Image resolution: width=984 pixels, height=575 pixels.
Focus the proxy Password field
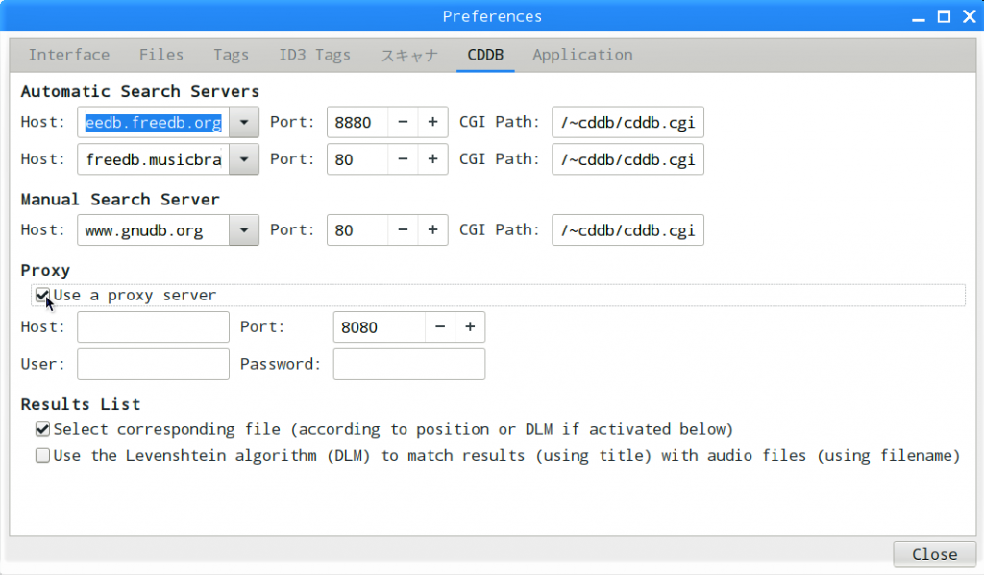click(409, 365)
